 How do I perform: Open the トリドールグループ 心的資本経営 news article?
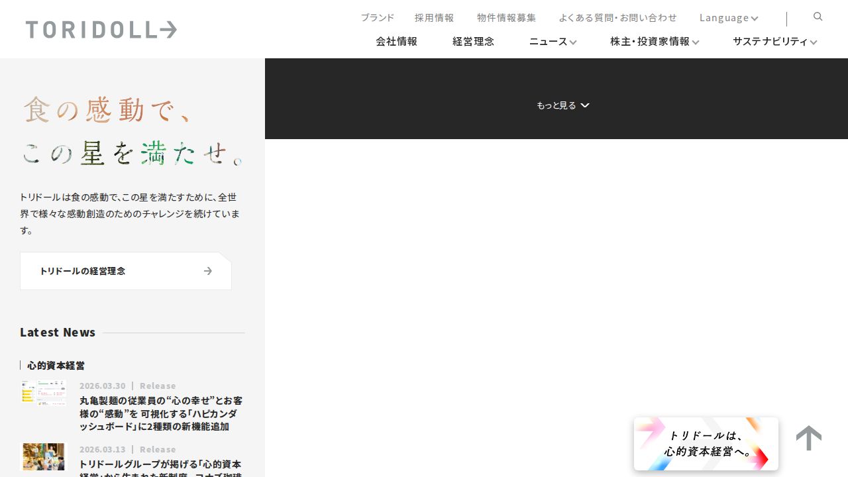point(161,468)
